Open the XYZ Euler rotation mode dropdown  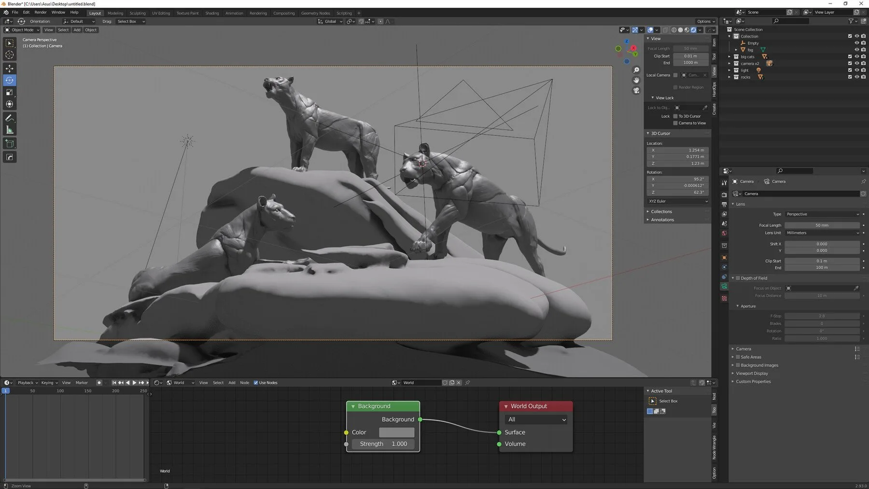pyautogui.click(x=678, y=201)
